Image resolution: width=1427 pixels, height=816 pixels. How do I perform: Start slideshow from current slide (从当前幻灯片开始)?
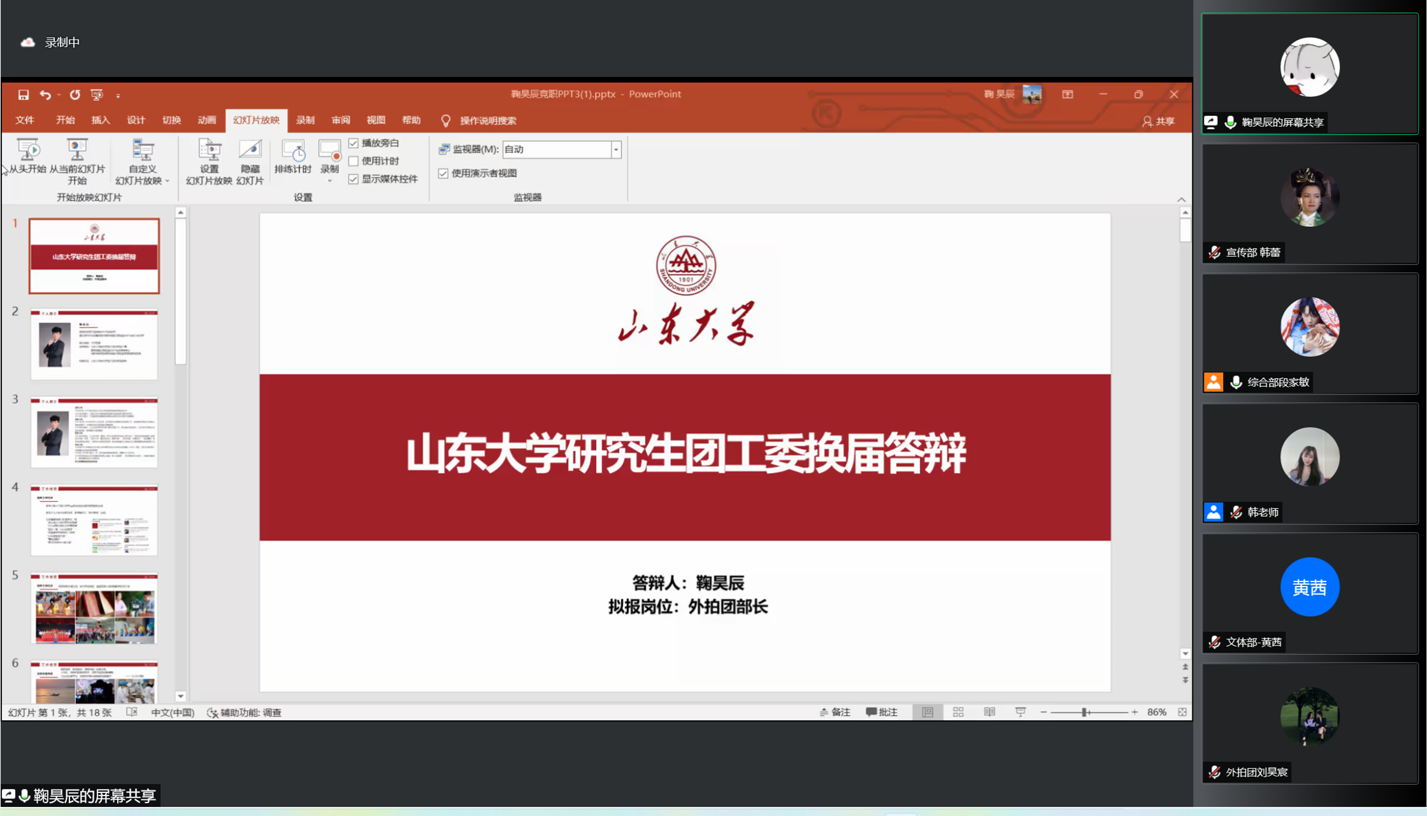point(77,162)
